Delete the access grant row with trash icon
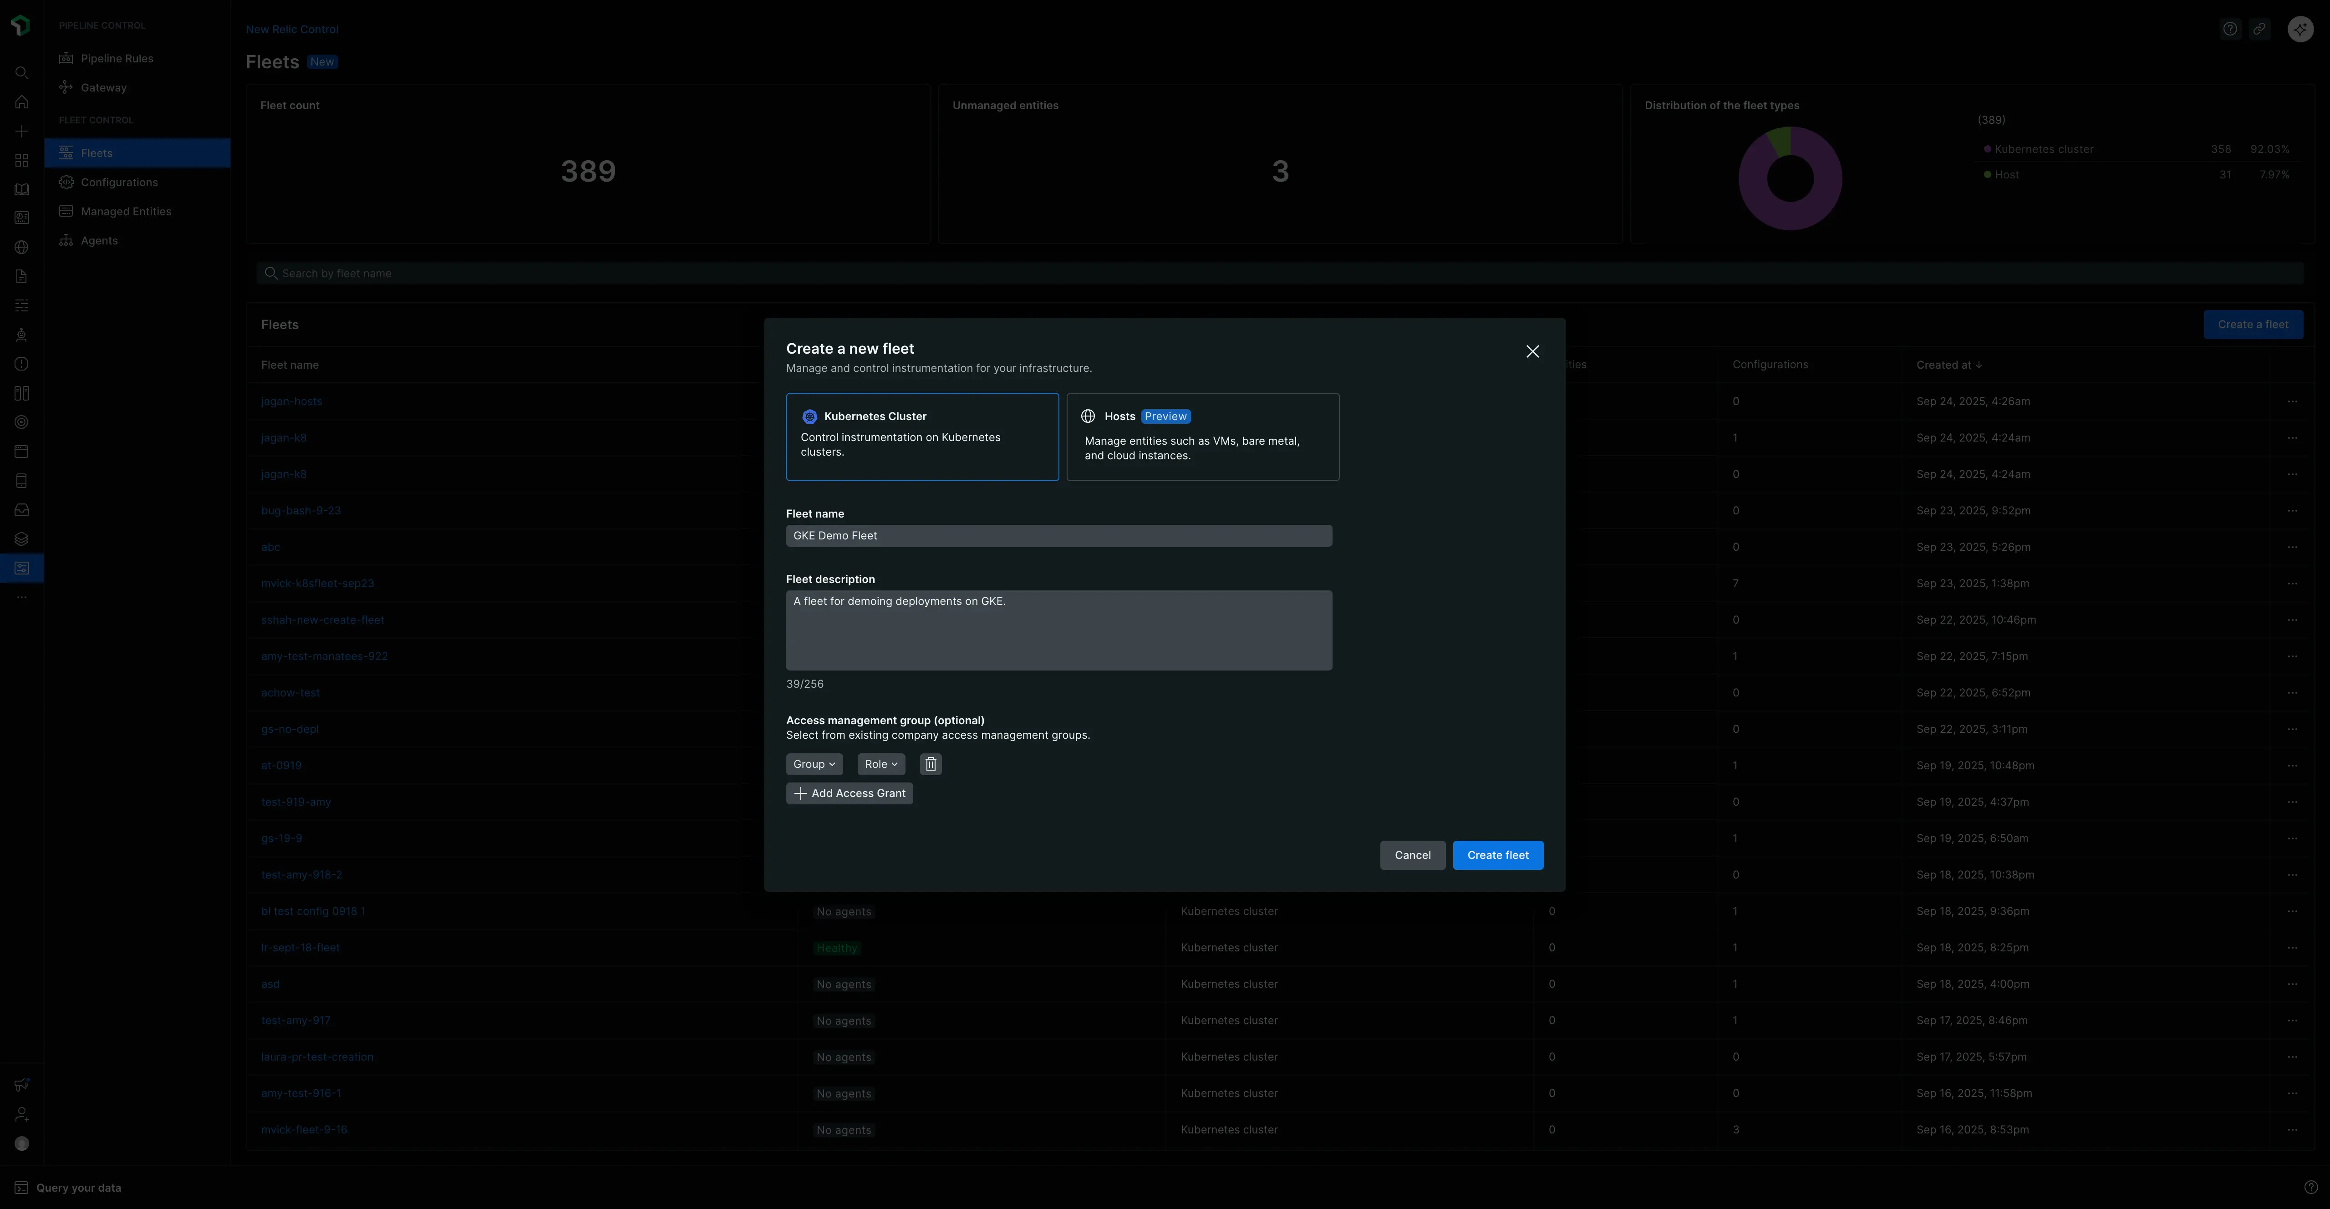The height and width of the screenshot is (1209, 2330). pos(931,764)
